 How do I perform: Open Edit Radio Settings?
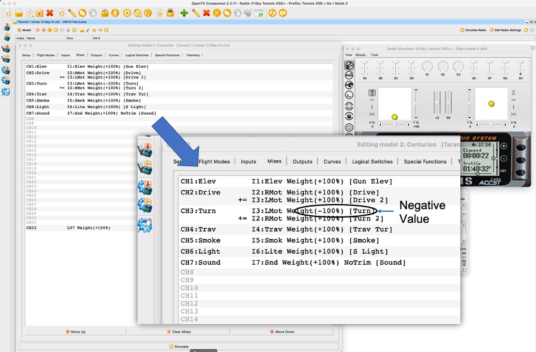coord(505,30)
